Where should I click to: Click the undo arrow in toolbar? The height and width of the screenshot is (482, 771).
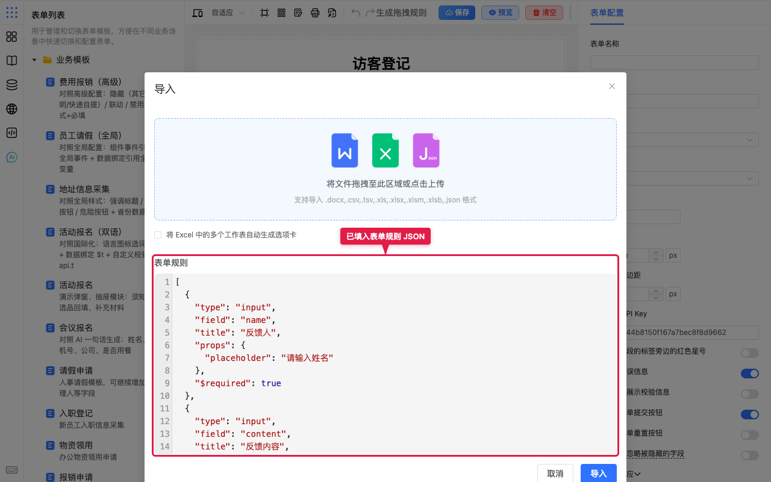(355, 13)
